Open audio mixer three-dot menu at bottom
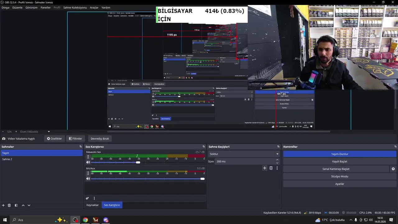Screen dimensions: 398x224 pyautogui.click(x=94, y=198)
